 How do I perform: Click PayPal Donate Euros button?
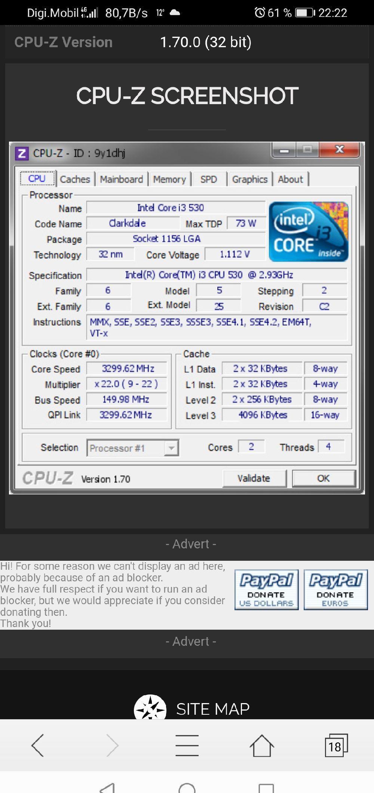(x=335, y=590)
